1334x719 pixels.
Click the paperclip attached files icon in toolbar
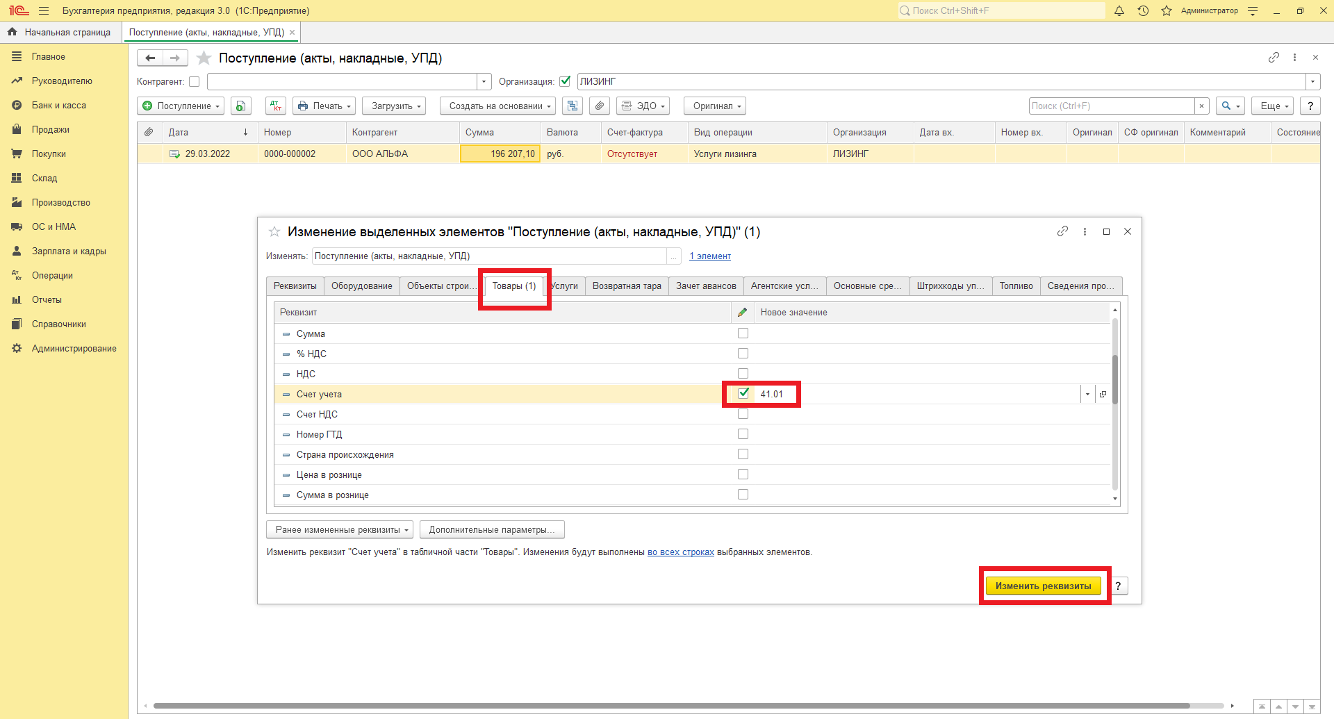(600, 106)
